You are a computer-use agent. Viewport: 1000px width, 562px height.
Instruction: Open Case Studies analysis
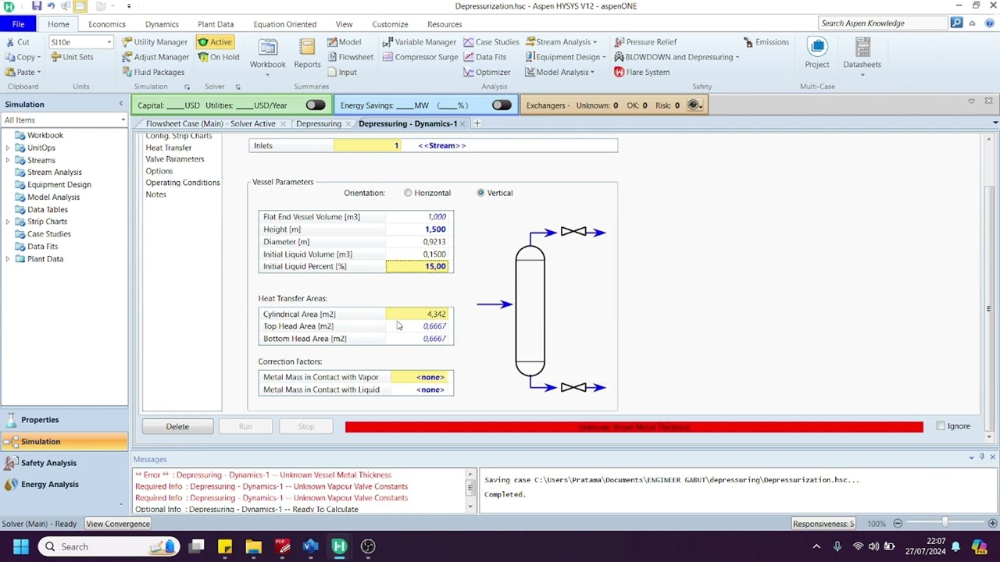pyautogui.click(x=491, y=42)
